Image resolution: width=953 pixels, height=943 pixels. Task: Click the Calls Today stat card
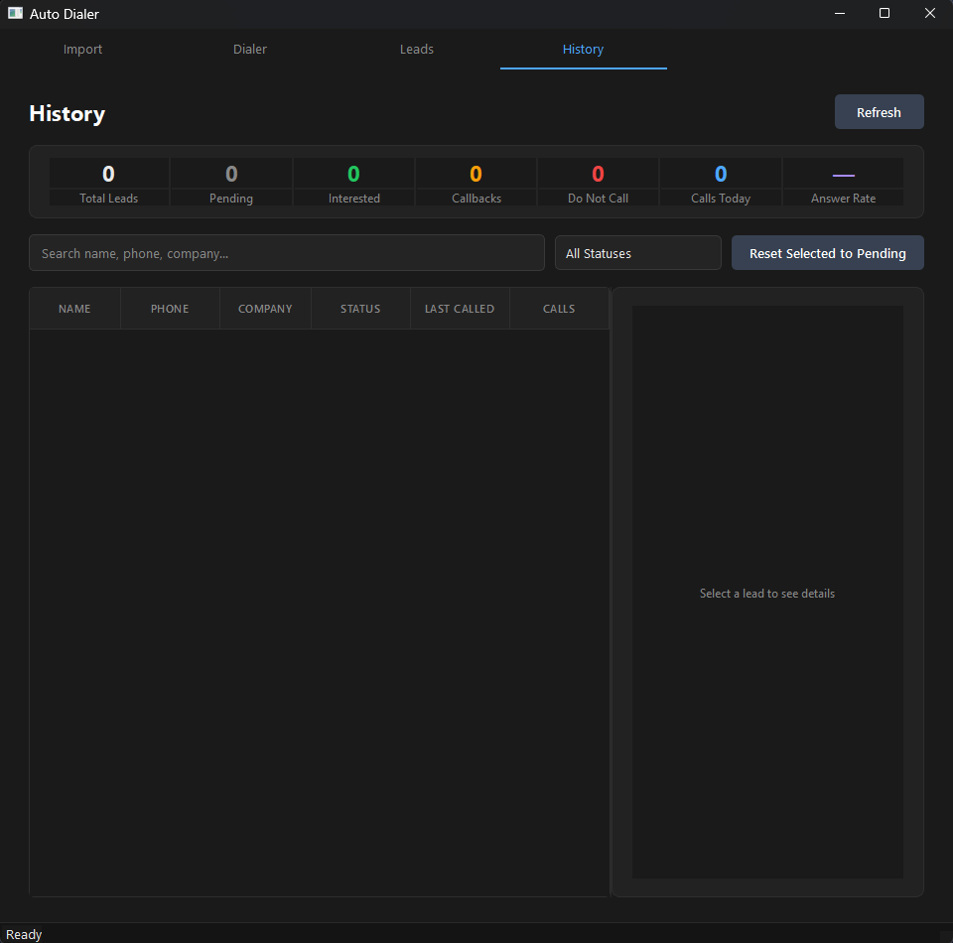pos(721,182)
